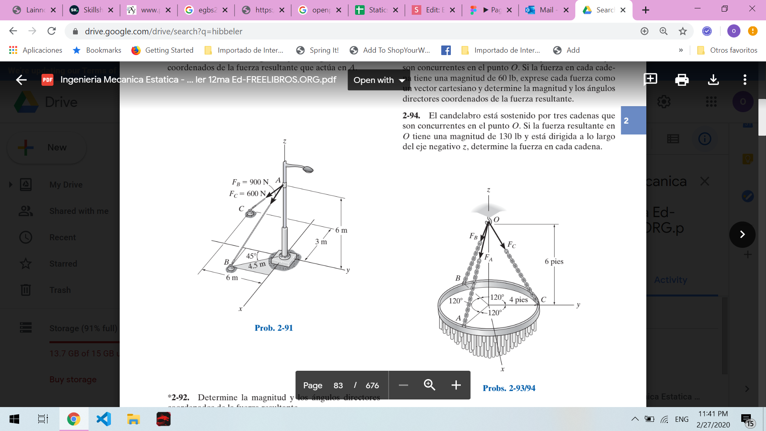This screenshot has height=431, width=766.
Task: Reset zoom with the magnifier icon
Action: coord(429,385)
